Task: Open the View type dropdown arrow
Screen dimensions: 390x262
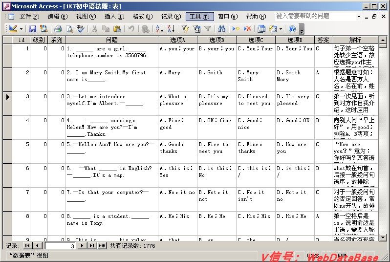Action: tap(21, 29)
